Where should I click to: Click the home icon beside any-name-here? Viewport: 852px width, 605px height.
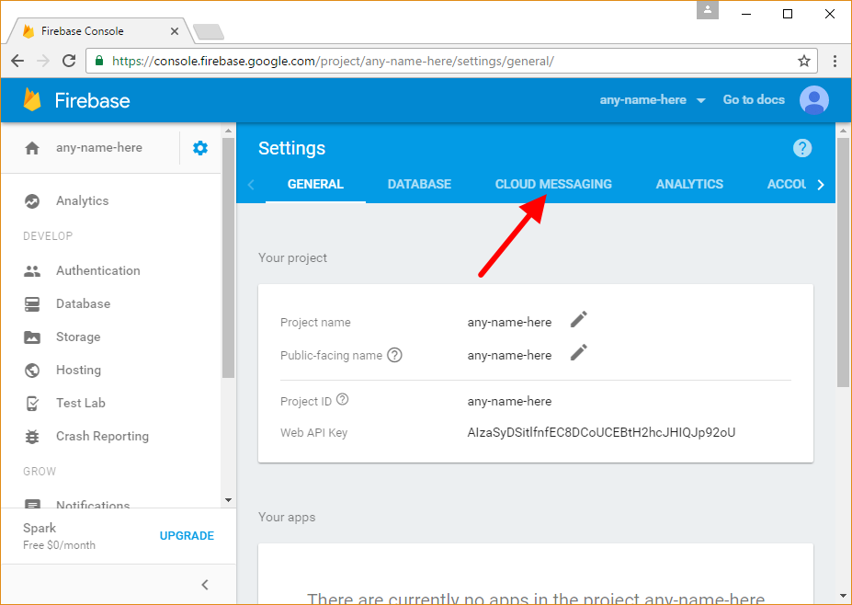click(32, 148)
